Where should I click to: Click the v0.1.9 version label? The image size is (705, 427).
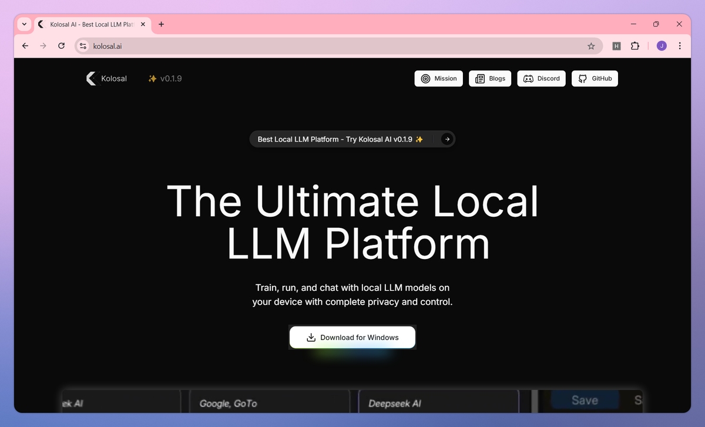coord(165,78)
